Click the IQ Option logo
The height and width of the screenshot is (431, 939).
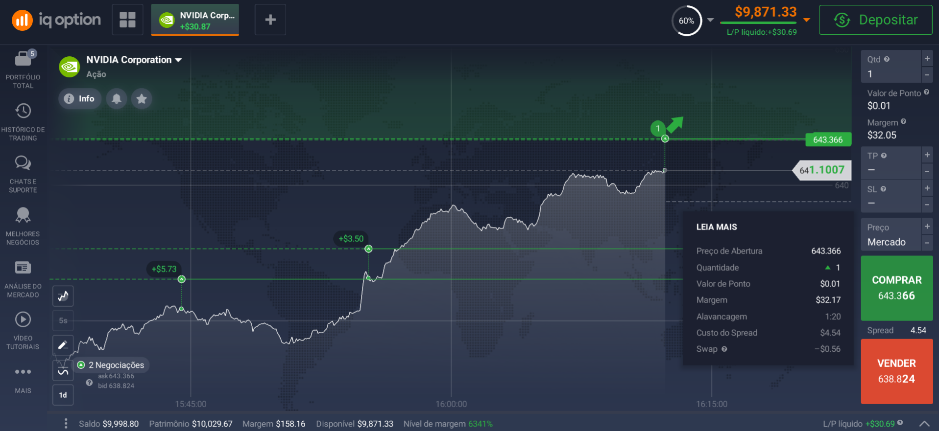coord(56,20)
